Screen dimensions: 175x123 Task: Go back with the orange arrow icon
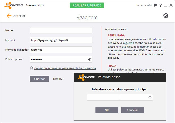[9, 16]
